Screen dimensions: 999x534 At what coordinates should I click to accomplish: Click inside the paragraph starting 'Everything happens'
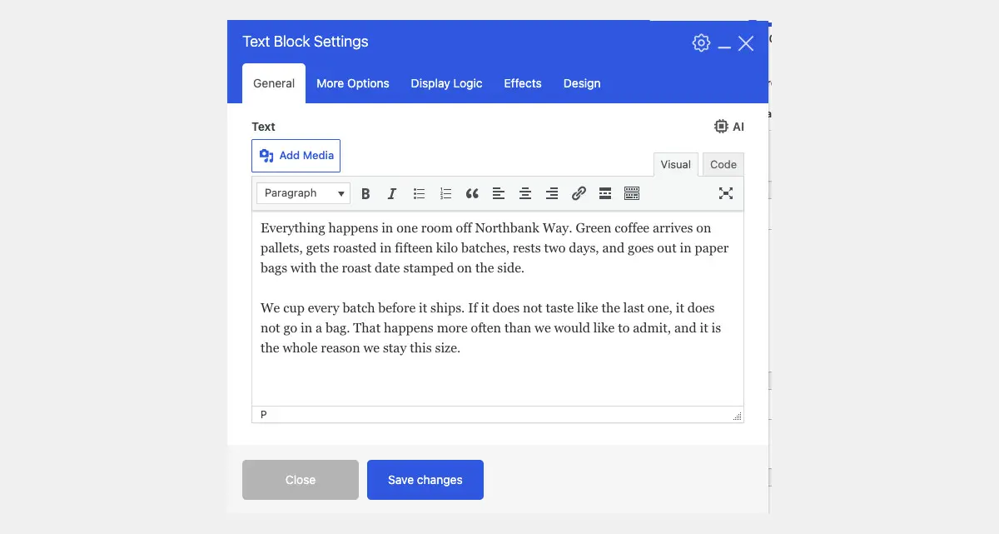coord(495,248)
